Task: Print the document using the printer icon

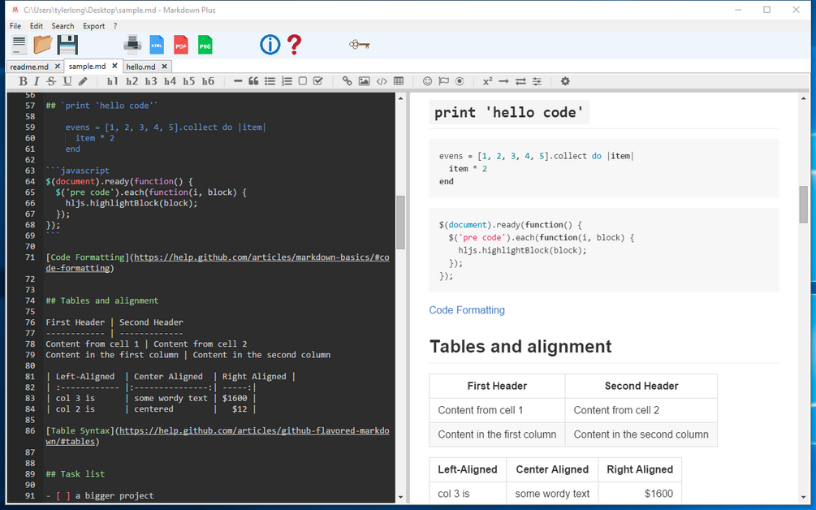Action: [132, 45]
